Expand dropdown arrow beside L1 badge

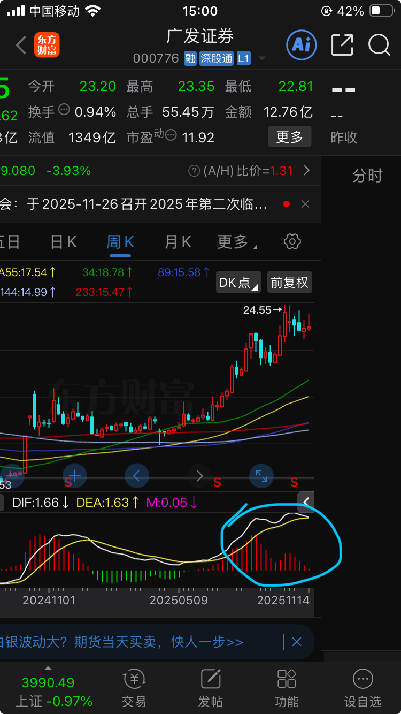(x=261, y=58)
